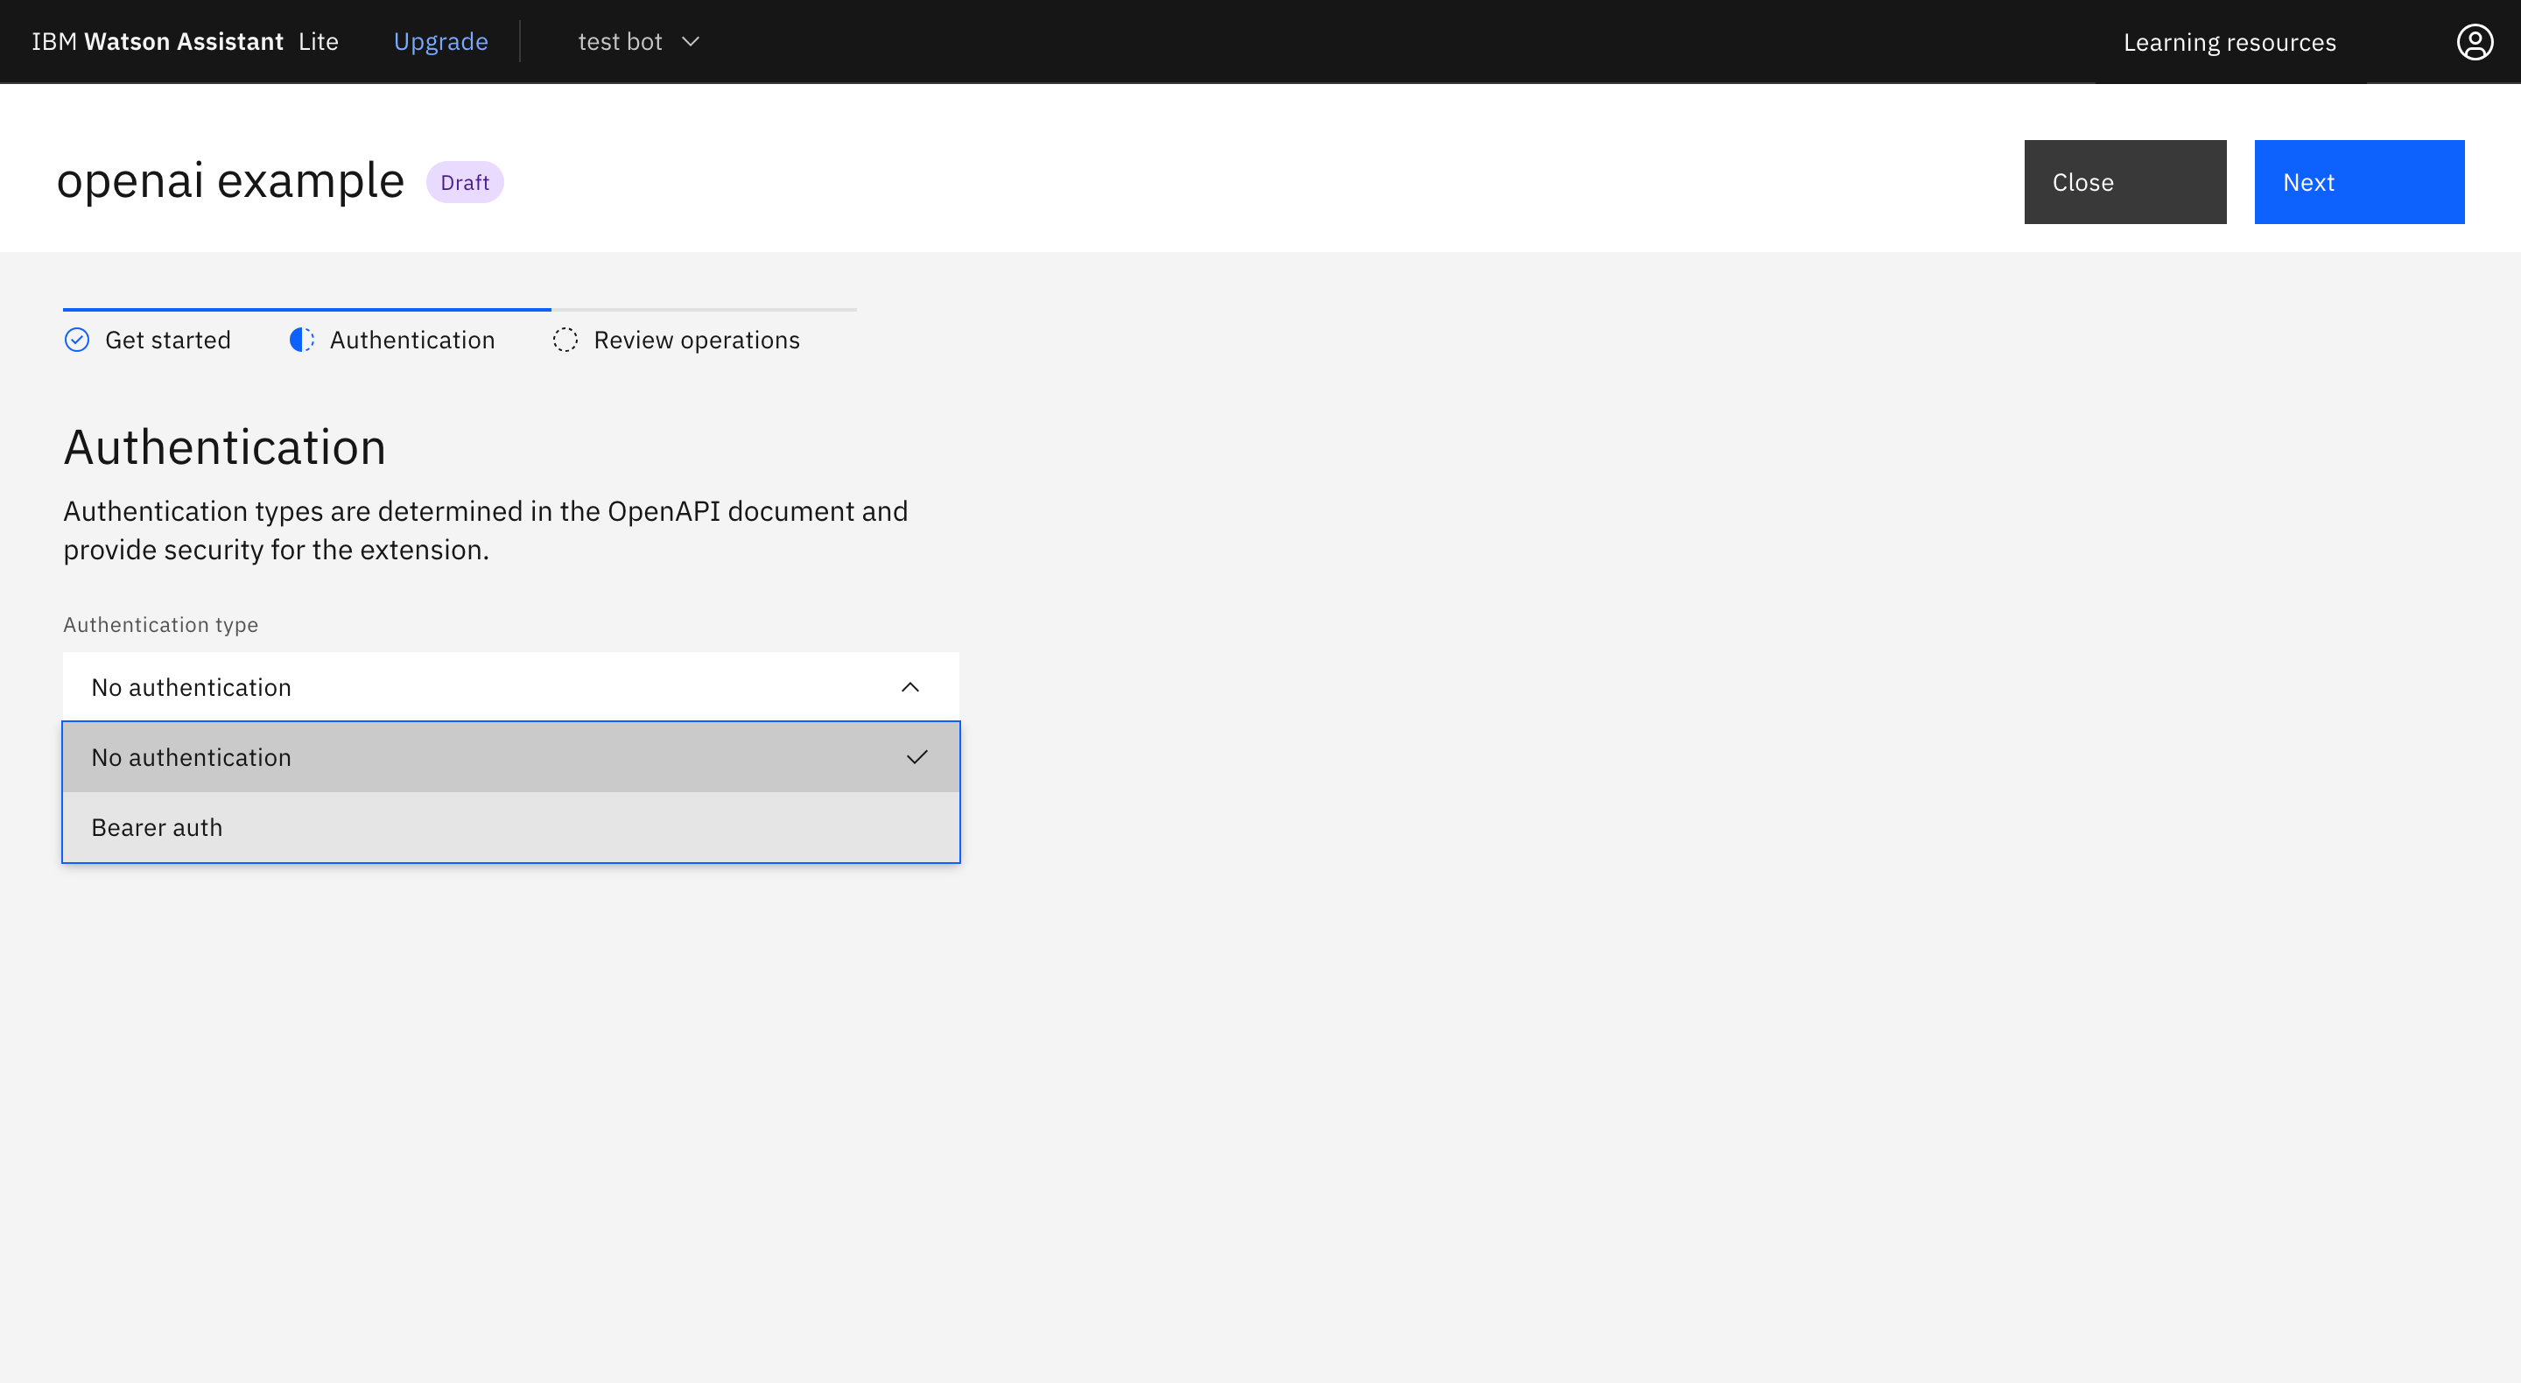Go to the Get started step
Image resolution: width=2521 pixels, height=1383 pixels.
click(167, 340)
